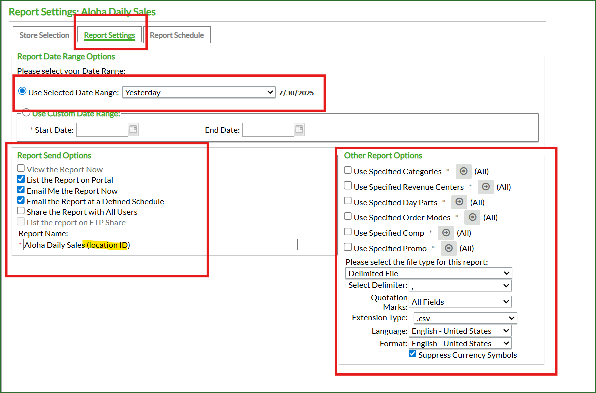Open the Language dropdown
Image resolution: width=596 pixels, height=393 pixels.
460,331
